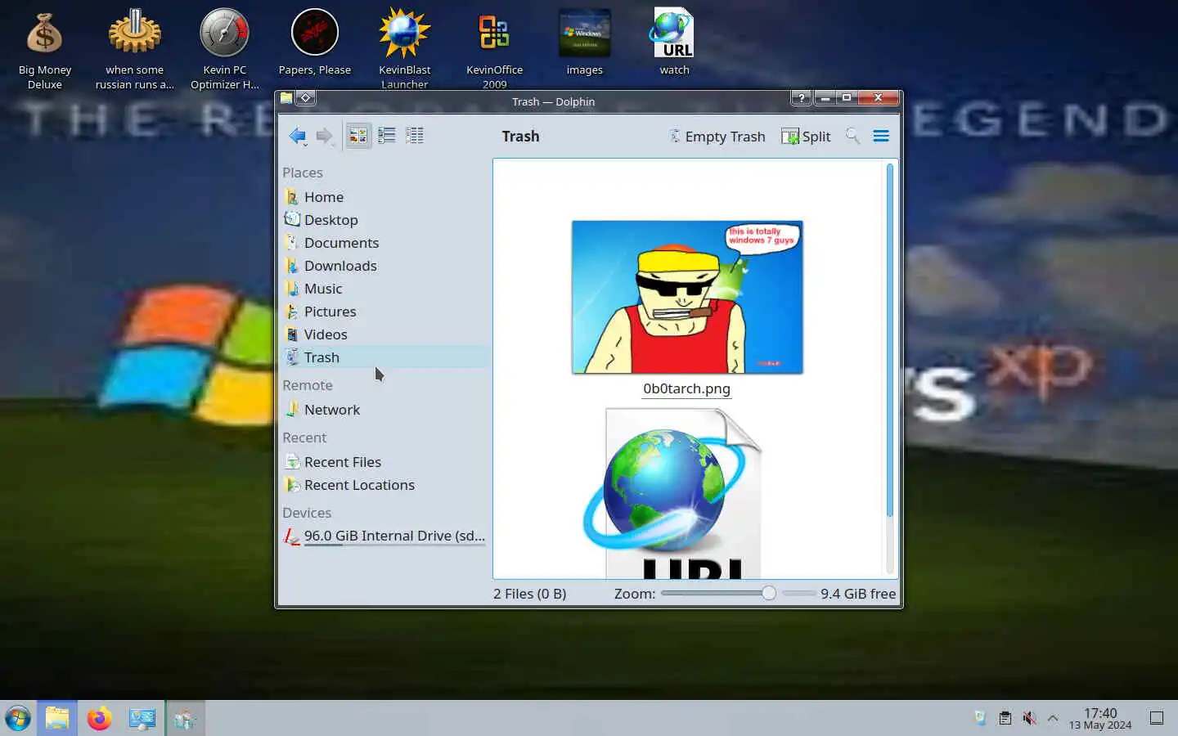Select the 96.0 GiB Internal Drive device
This screenshot has width=1178, height=736.
pos(384,536)
